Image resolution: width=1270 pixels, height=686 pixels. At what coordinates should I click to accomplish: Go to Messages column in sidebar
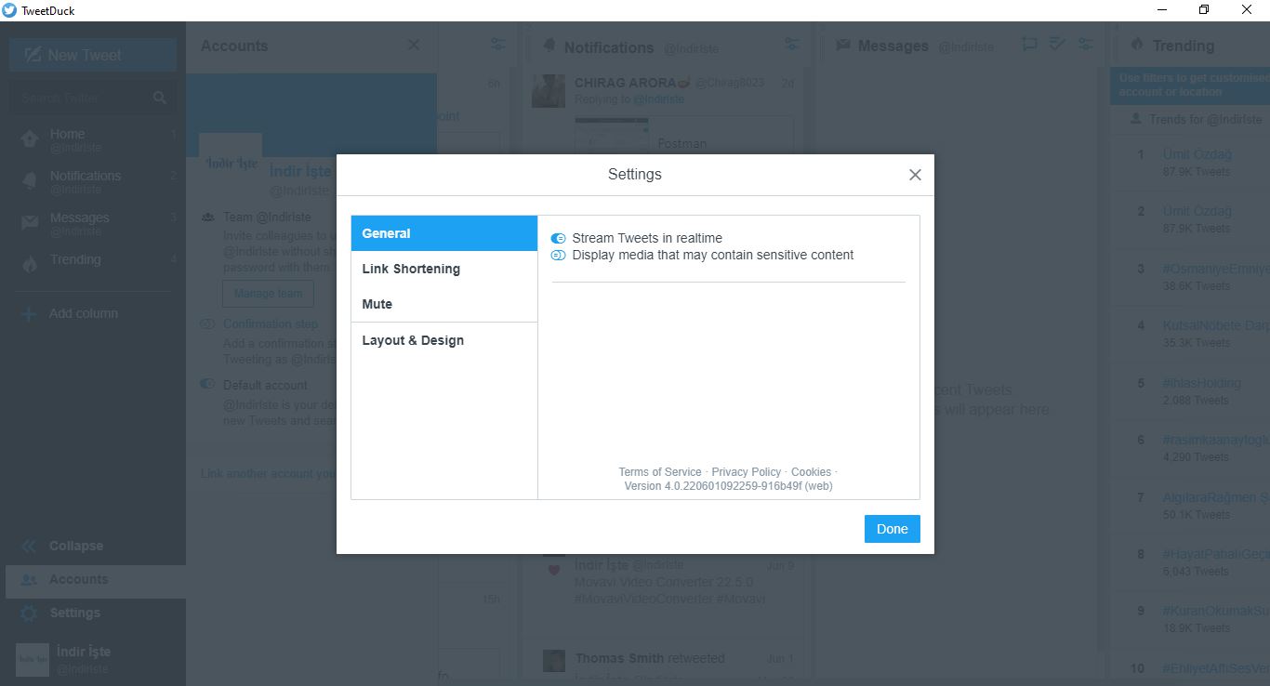pos(93,224)
